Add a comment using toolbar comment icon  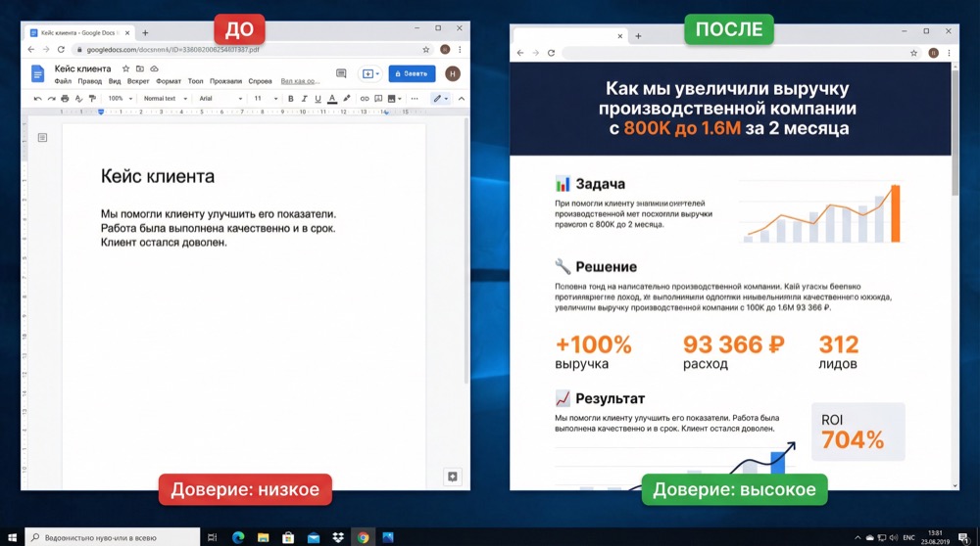378,99
